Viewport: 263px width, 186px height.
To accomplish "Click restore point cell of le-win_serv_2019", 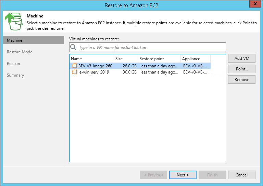I will (x=159, y=72).
